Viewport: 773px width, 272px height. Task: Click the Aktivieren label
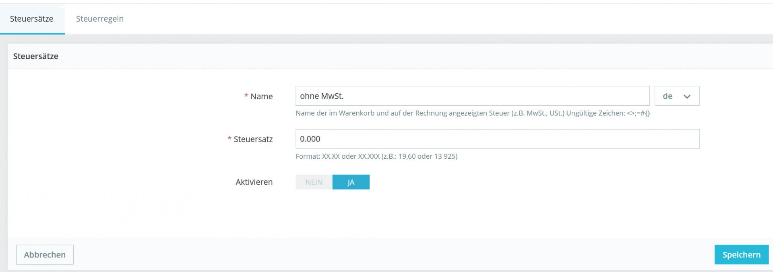254,182
